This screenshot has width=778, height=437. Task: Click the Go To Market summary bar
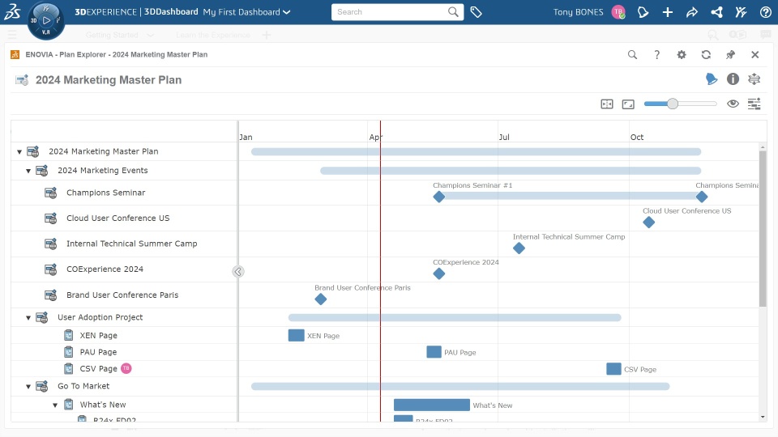click(x=460, y=387)
